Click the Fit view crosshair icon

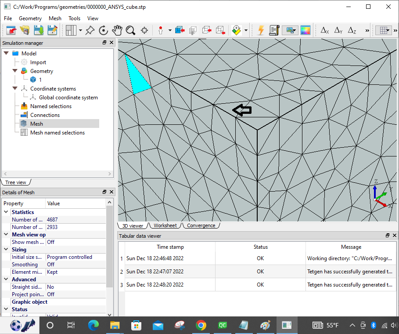tap(144, 30)
